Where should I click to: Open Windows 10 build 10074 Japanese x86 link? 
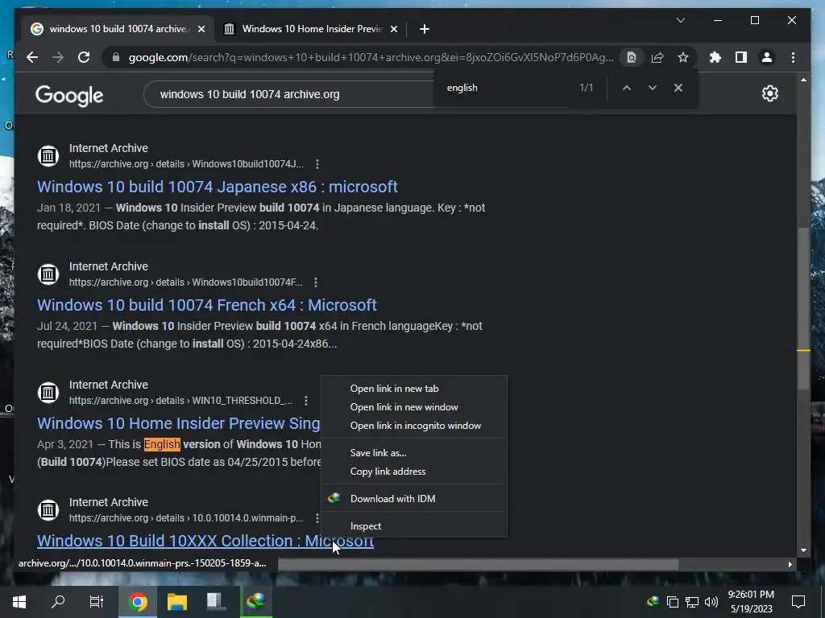218,187
